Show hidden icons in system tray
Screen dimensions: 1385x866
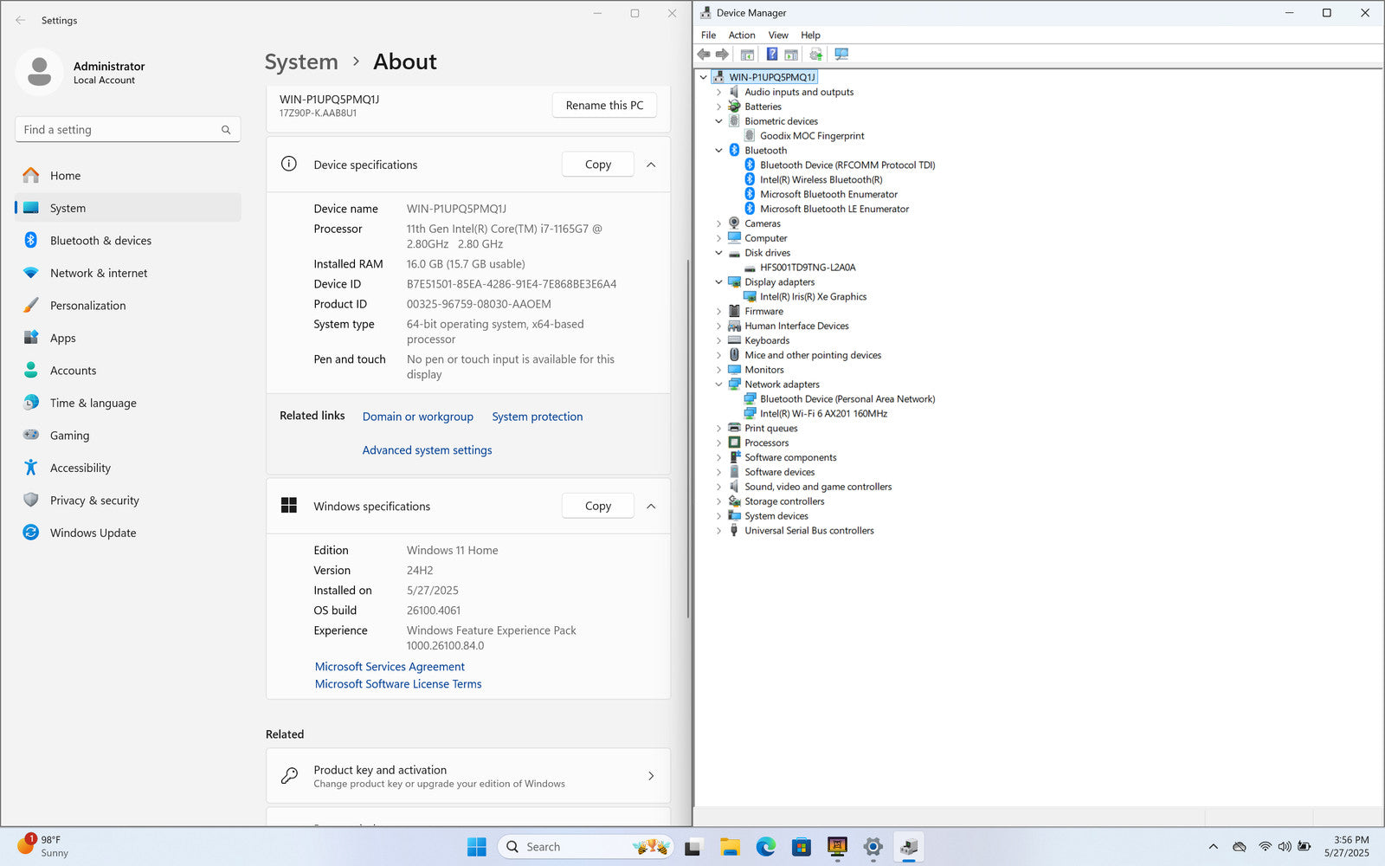(1213, 847)
